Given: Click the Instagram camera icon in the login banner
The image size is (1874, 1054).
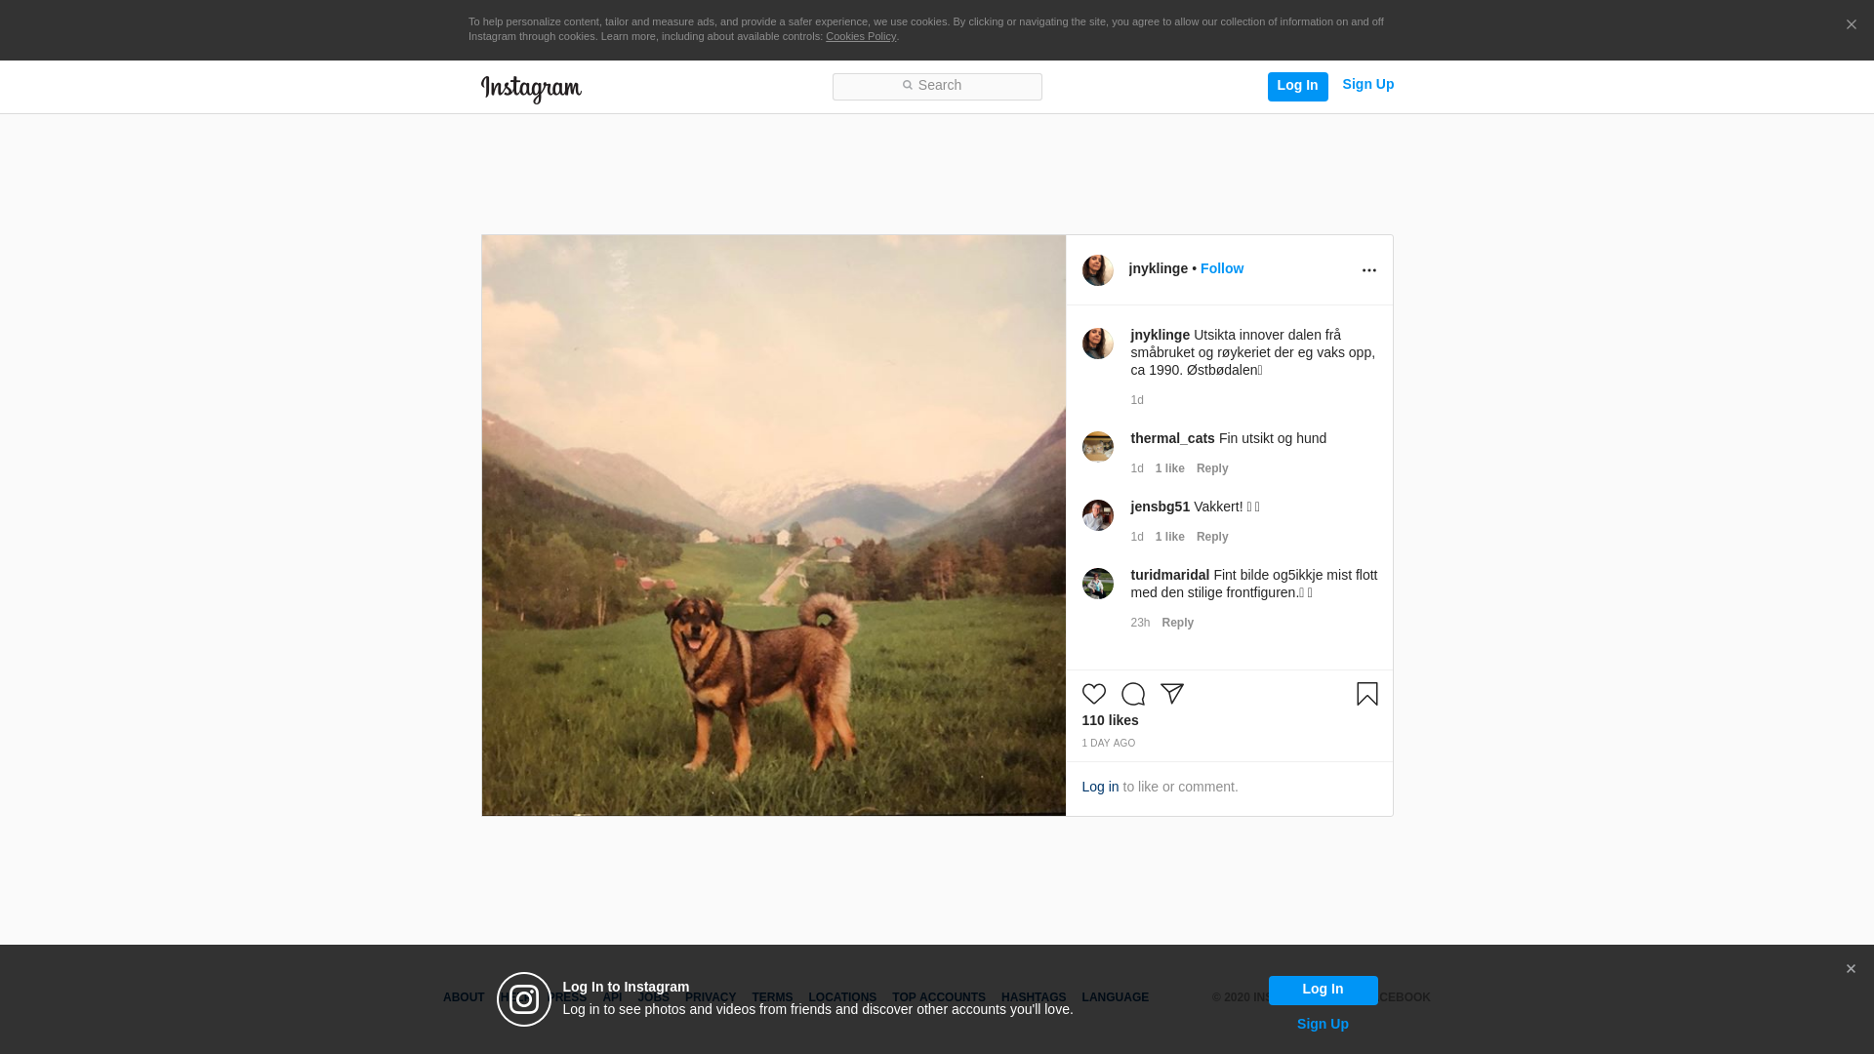Looking at the screenshot, I should click(x=524, y=999).
